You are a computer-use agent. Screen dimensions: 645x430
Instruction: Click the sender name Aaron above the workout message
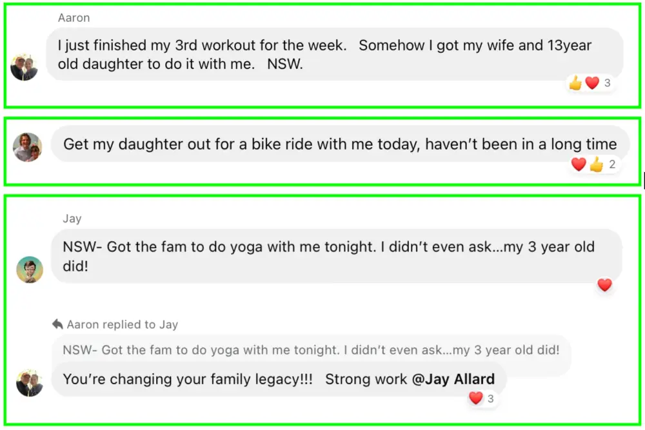[x=74, y=18]
